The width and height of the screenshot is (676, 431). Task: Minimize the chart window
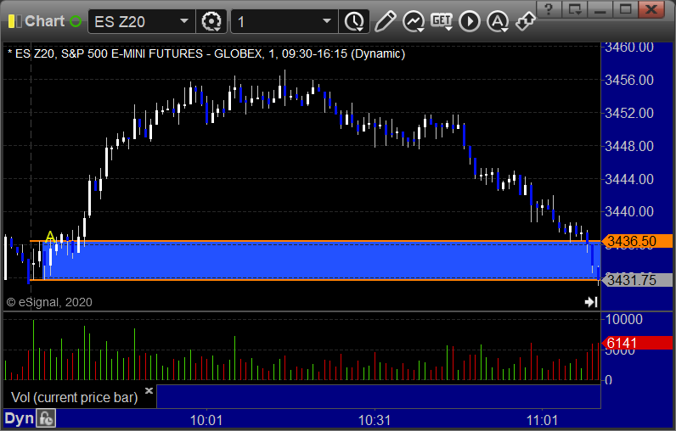pyautogui.click(x=600, y=9)
